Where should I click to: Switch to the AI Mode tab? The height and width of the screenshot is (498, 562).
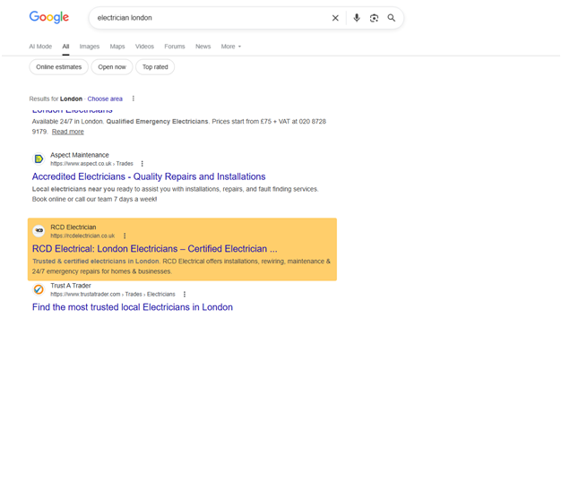click(x=40, y=47)
